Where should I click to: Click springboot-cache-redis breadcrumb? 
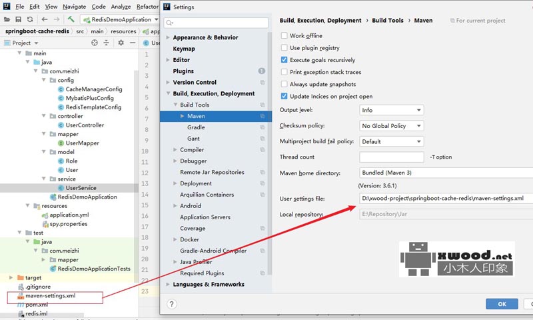[37, 31]
